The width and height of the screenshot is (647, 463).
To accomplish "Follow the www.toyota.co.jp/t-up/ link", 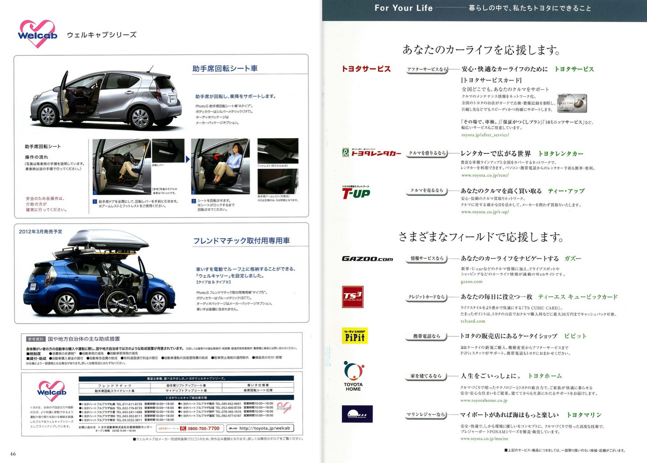I will click(x=485, y=212).
